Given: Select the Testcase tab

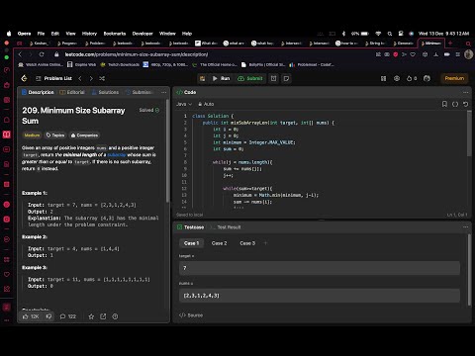Looking at the screenshot, I should click(x=191, y=227).
